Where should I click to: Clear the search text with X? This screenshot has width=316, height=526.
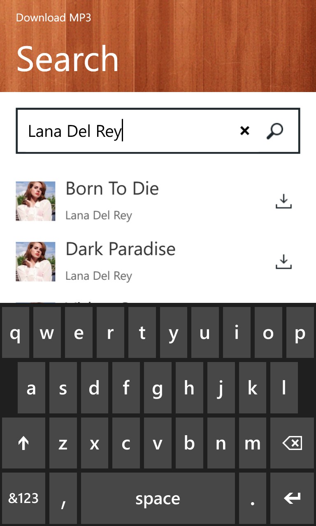click(x=245, y=131)
